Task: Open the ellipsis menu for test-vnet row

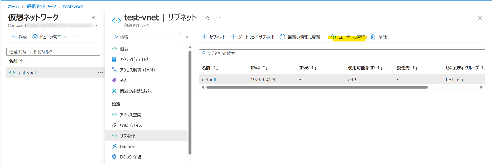Action: [100, 73]
